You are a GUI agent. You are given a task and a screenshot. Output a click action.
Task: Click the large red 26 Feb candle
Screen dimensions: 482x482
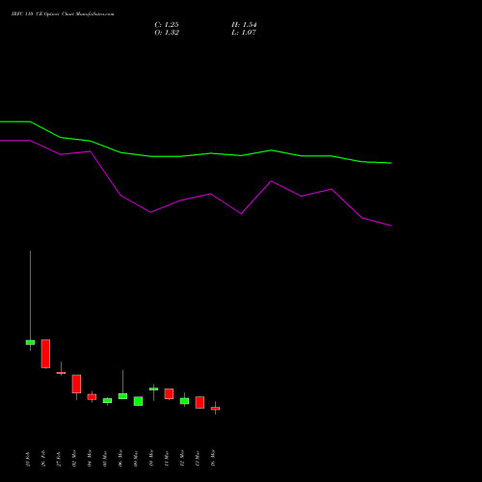tap(45, 354)
